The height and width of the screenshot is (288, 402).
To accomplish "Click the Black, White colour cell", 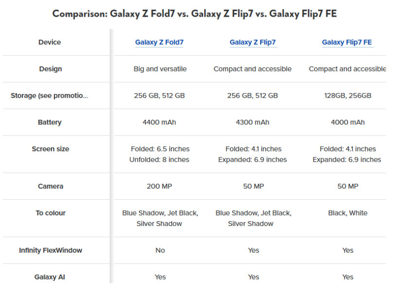I will coord(348,213).
